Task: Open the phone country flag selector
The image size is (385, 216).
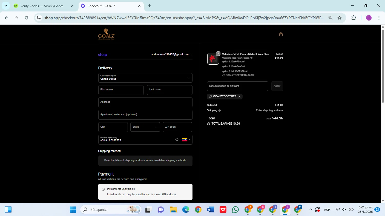Action: (186, 139)
